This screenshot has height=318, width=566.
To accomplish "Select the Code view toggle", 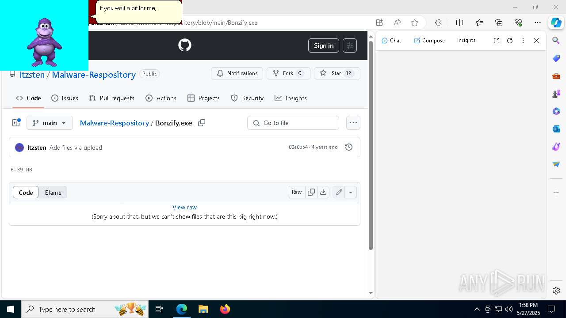I will [x=26, y=193].
